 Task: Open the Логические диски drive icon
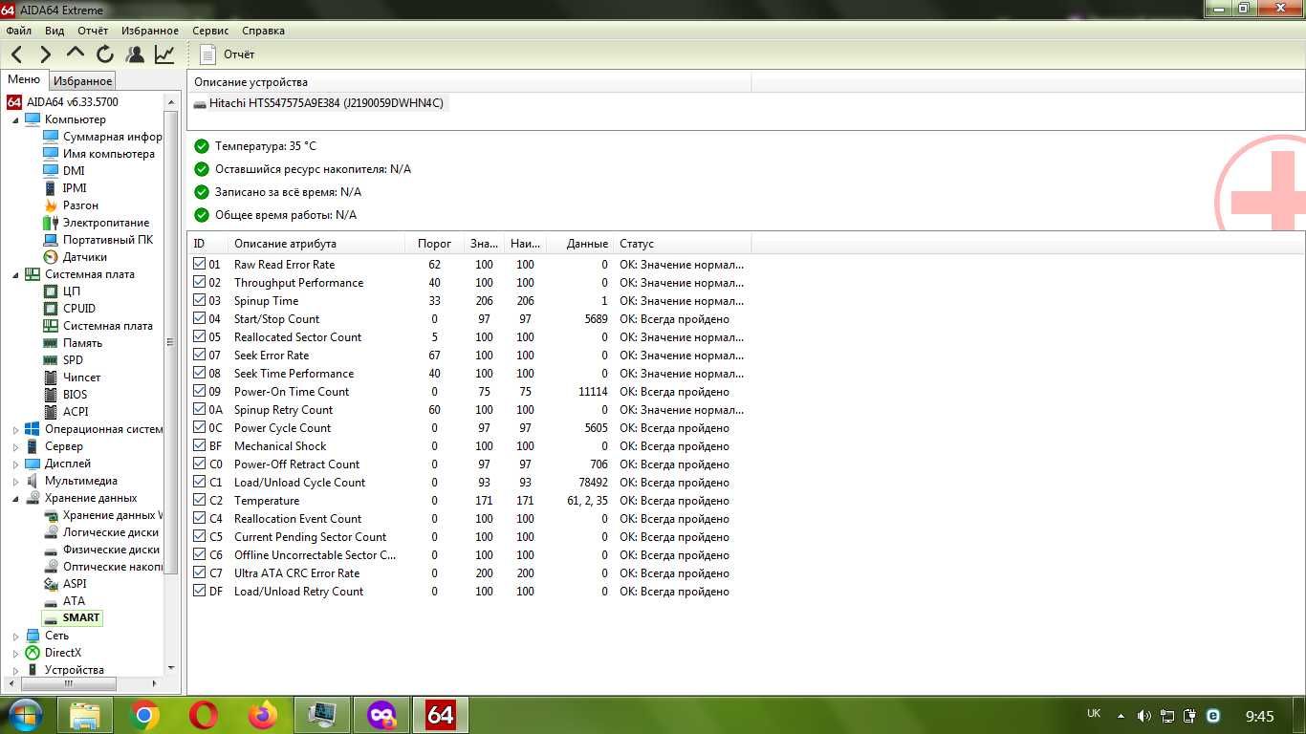point(51,532)
